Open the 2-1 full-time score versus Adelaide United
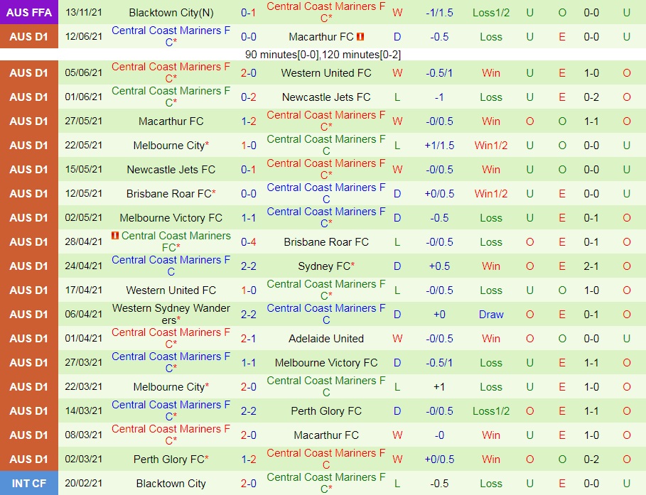 click(x=249, y=339)
